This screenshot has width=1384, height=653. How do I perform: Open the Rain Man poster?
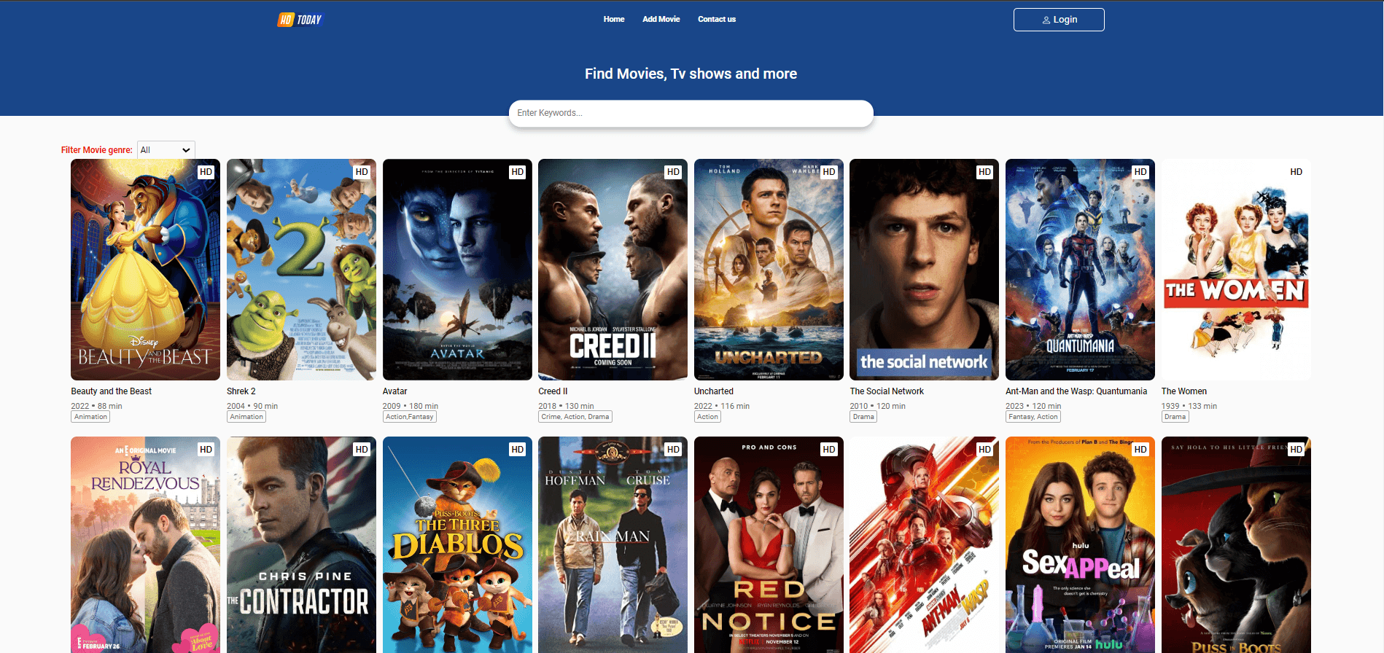click(x=613, y=544)
